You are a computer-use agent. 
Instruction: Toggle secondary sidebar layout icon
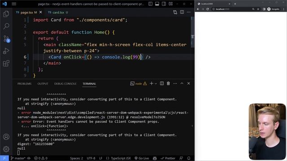point(164,4)
